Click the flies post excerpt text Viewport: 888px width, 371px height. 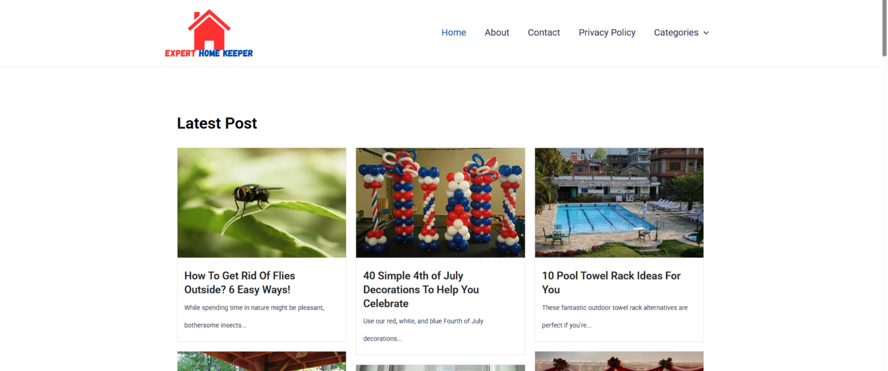[x=254, y=316]
